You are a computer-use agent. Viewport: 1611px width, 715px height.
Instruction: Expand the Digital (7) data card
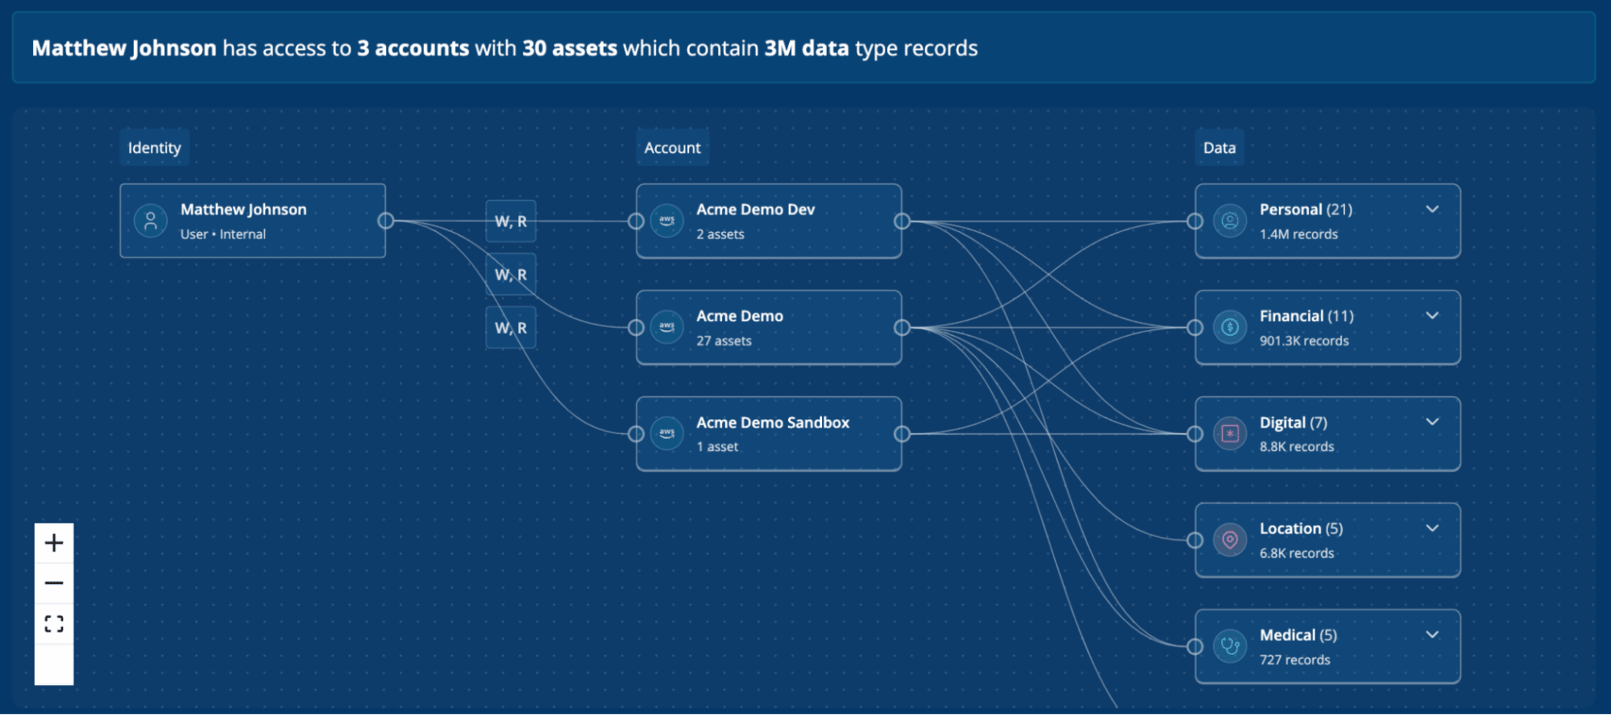(x=1432, y=422)
